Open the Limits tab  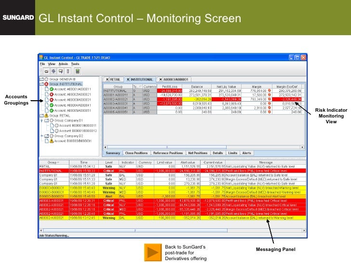click(x=233, y=153)
